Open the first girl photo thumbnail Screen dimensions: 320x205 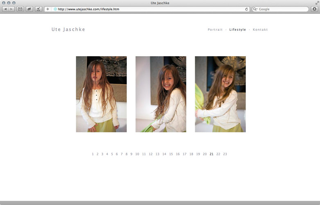101,94
